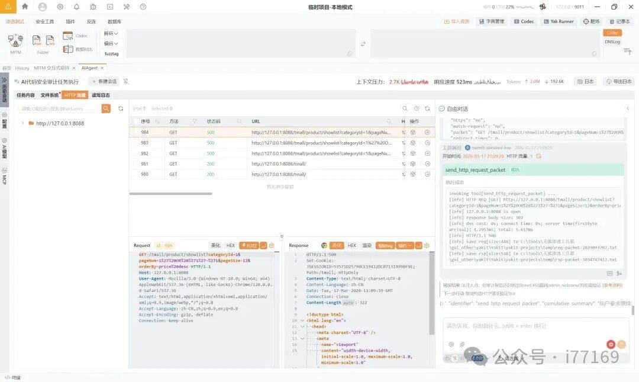Toggle HEX view in Request panel
The image size is (639, 382).
pyautogui.click(x=230, y=245)
